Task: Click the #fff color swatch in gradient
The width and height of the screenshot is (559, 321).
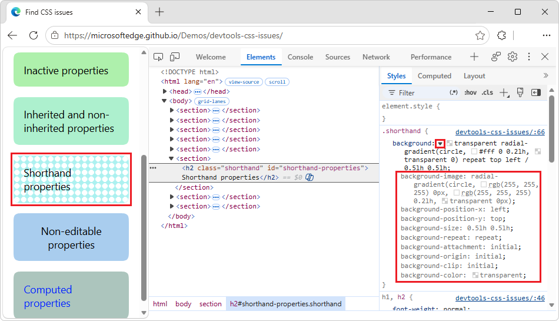Action: pyautogui.click(x=474, y=151)
